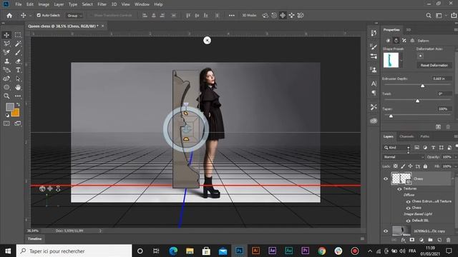Adjust the Twist slider
The image size is (458, 257).
pyautogui.click(x=417, y=101)
